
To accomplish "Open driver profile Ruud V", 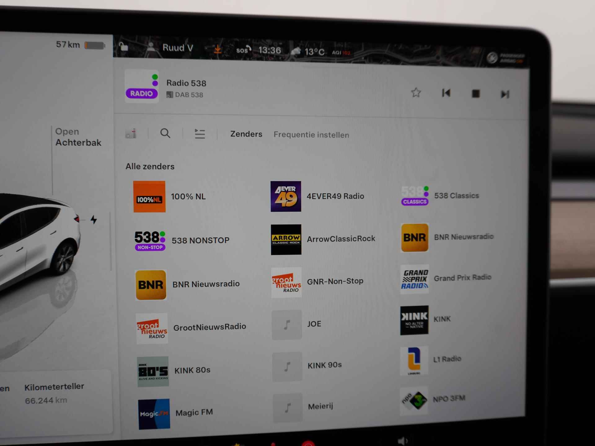I will coord(170,48).
